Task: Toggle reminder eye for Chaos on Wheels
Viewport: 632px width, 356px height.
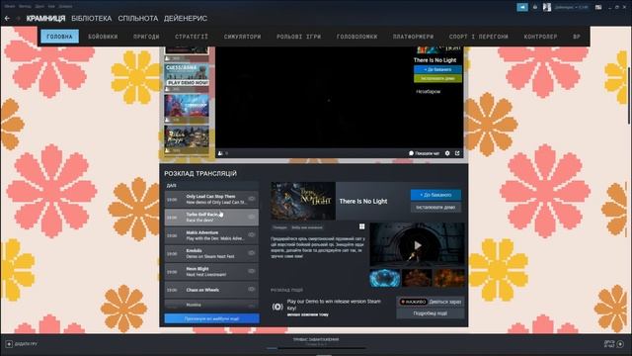Action: (x=252, y=289)
